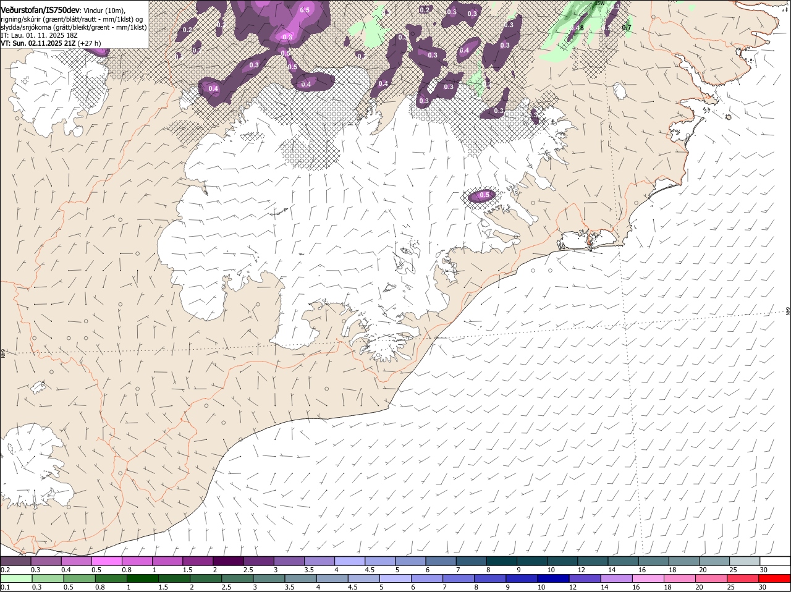Viewport: 791px width, 592px height.
Task: Click the '0.7' precipitation label at the top right
Action: [x=627, y=28]
